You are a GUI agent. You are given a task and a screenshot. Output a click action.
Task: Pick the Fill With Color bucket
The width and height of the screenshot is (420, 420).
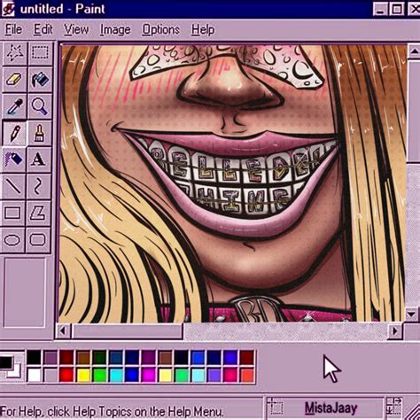coord(40,80)
